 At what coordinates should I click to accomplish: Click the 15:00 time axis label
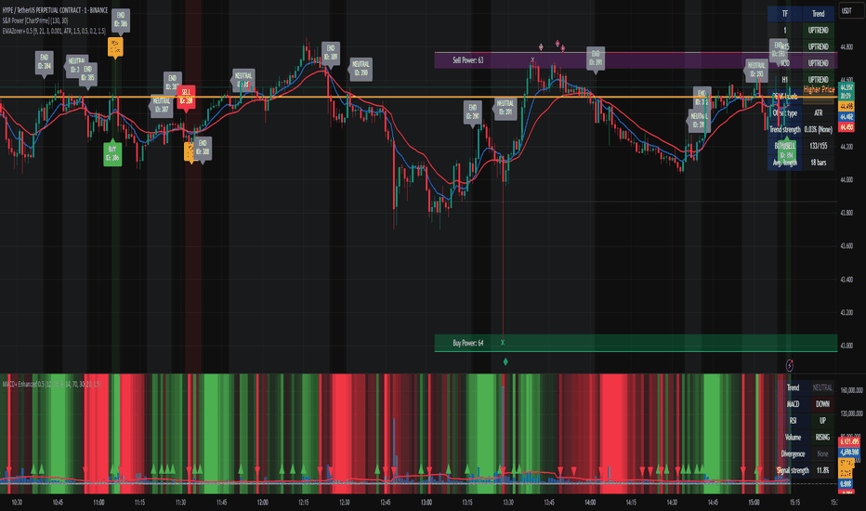[754, 502]
